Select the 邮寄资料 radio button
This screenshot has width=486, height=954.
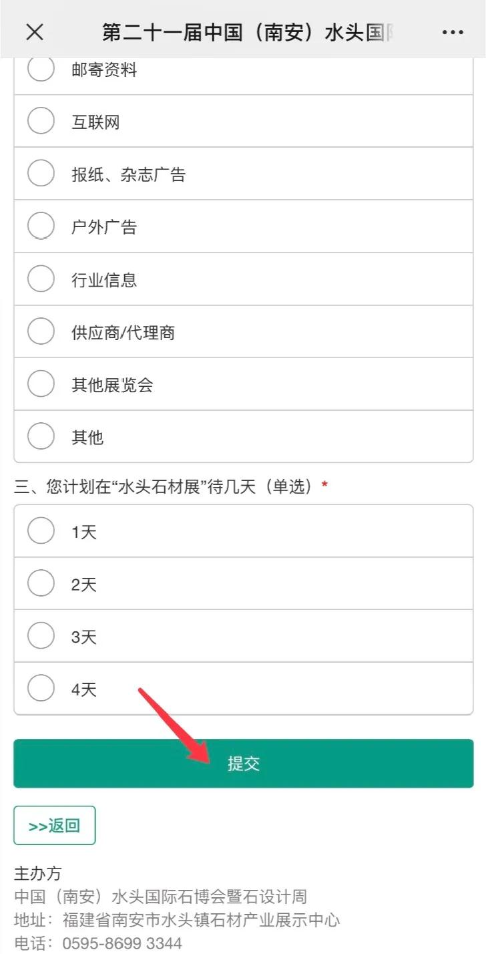pyautogui.click(x=41, y=68)
